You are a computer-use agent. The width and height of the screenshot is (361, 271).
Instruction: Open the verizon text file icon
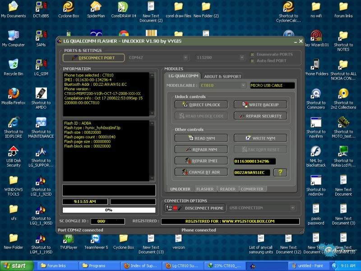[179, 242]
